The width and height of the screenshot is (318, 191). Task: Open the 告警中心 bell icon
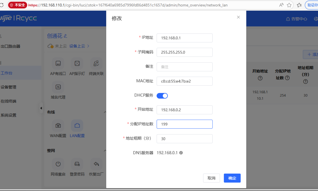coord(288,19)
